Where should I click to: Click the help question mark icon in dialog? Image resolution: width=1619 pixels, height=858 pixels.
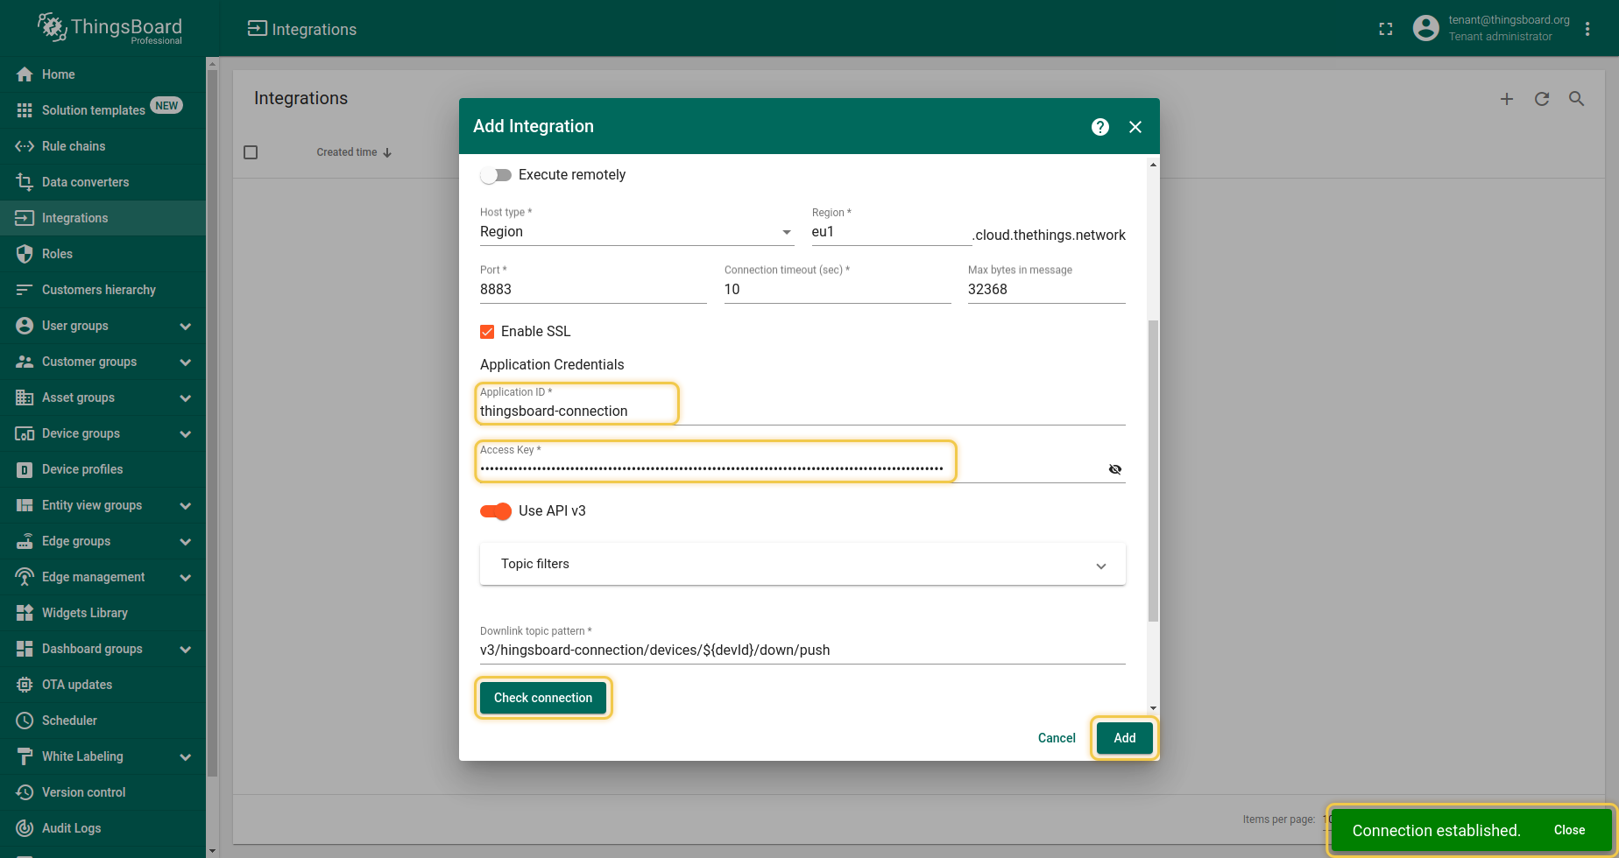1100,127
